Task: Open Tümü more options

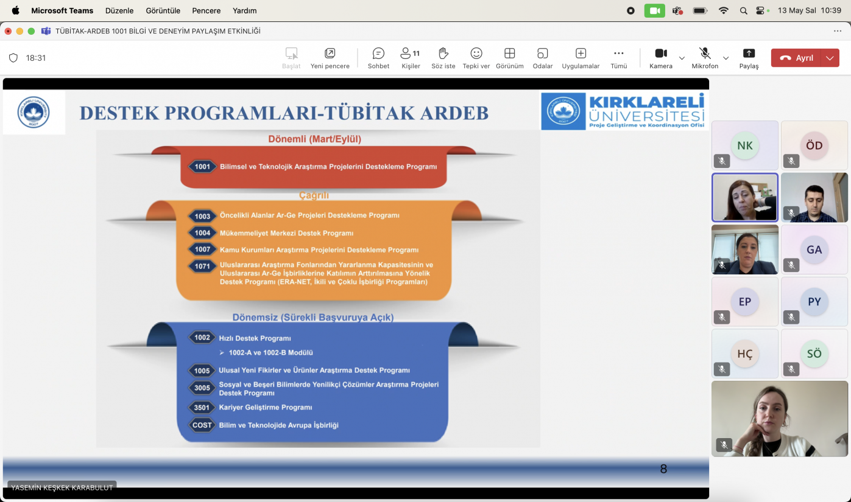Action: (619, 58)
